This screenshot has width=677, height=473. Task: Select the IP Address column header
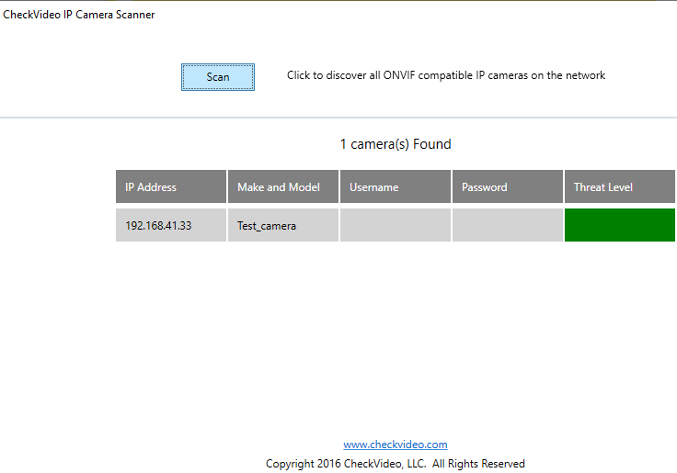pyautogui.click(x=171, y=186)
